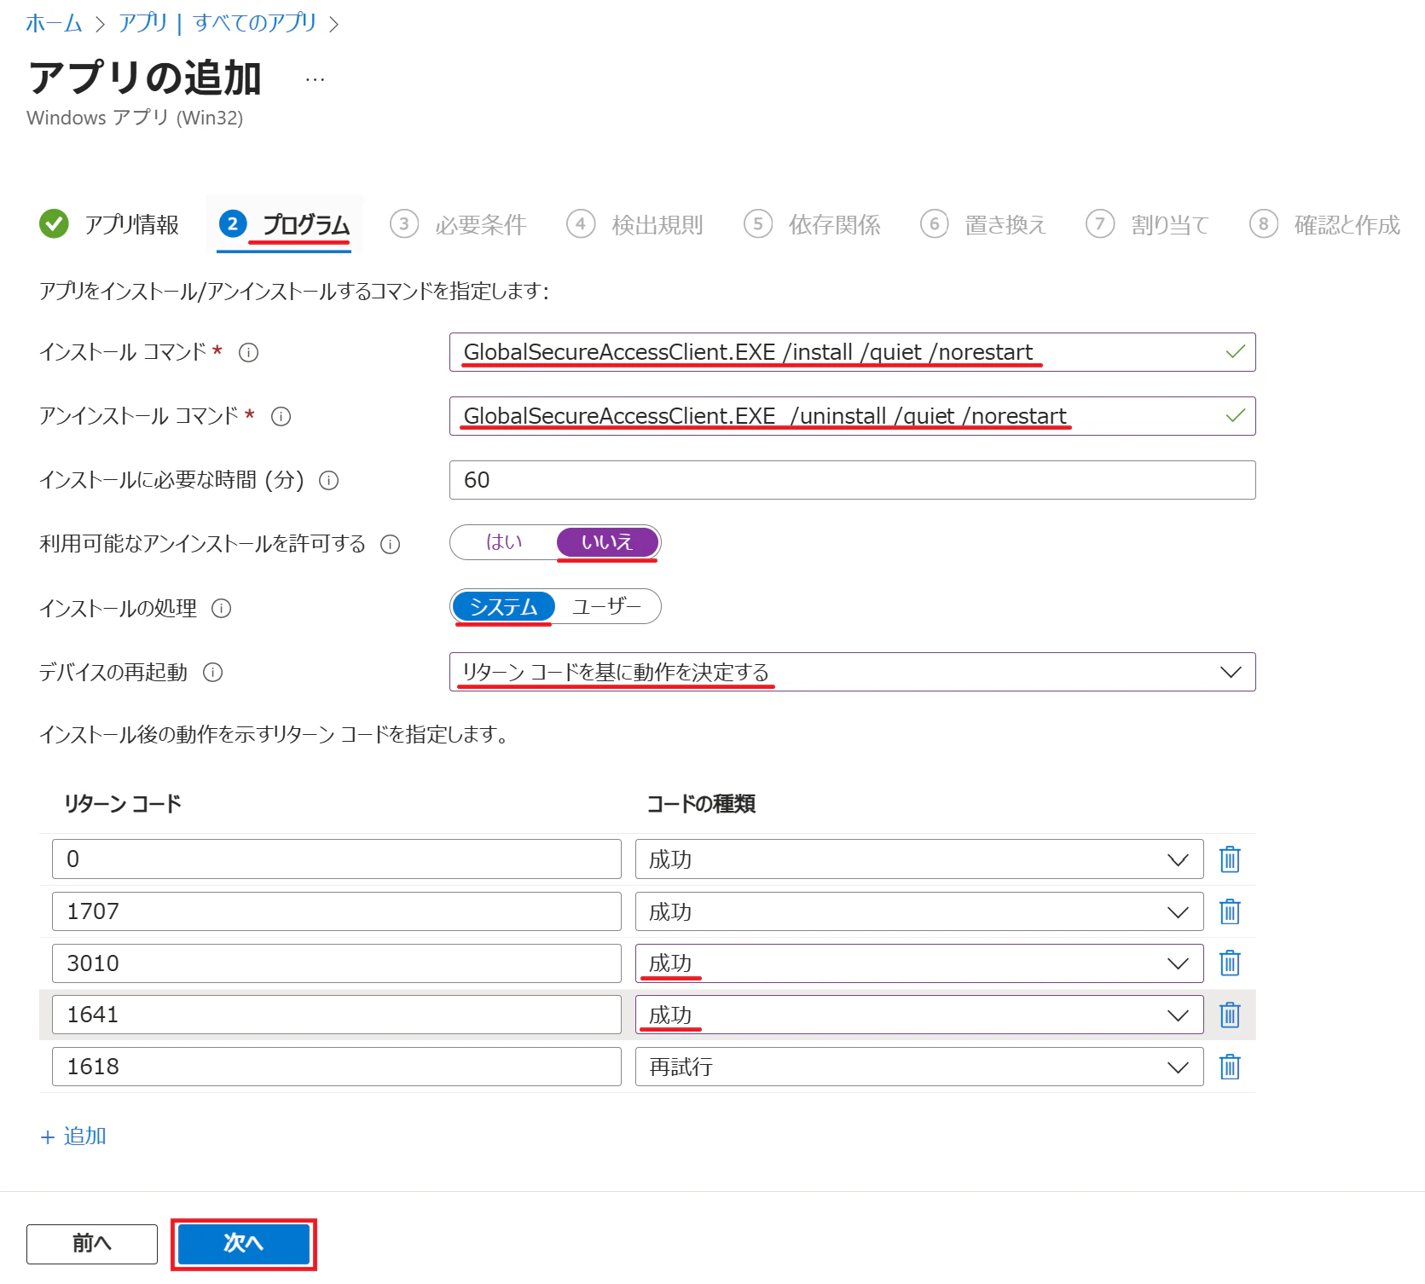The image size is (1425, 1284).
Task: Select いいえ for available uninstall option
Action: pos(607,542)
